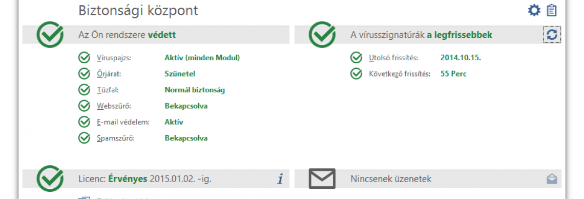Open the protocols clipboard icon
584x199 pixels.
click(x=552, y=10)
